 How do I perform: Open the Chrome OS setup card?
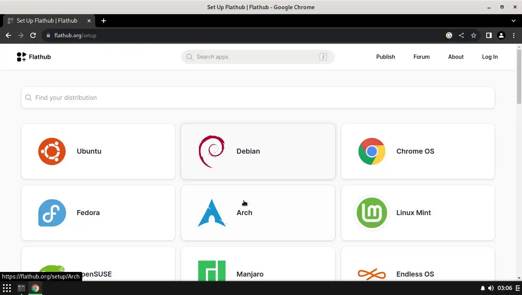tap(418, 151)
